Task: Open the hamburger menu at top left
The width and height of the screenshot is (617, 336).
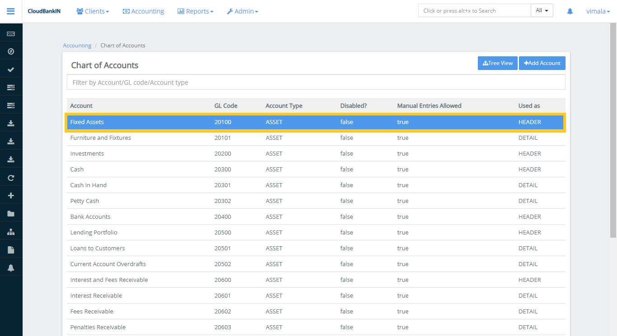Action: [x=11, y=11]
